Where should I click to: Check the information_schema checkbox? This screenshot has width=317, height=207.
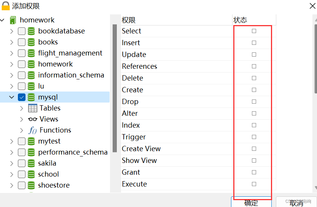point(22,75)
